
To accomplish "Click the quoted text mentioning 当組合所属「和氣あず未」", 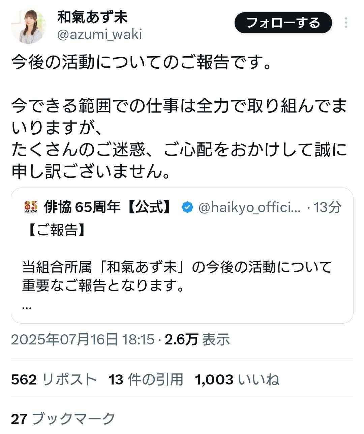I will (x=177, y=268).
